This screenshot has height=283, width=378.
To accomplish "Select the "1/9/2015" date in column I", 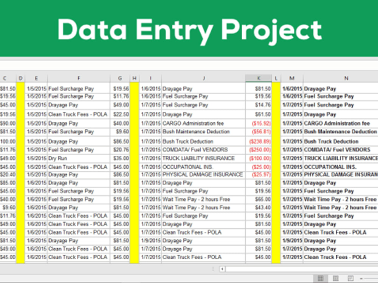I will pos(151,241).
